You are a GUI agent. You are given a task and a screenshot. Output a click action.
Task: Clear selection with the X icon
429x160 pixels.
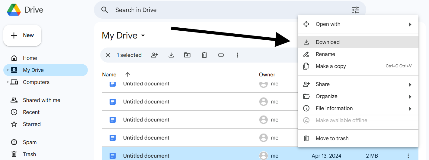[x=108, y=55]
